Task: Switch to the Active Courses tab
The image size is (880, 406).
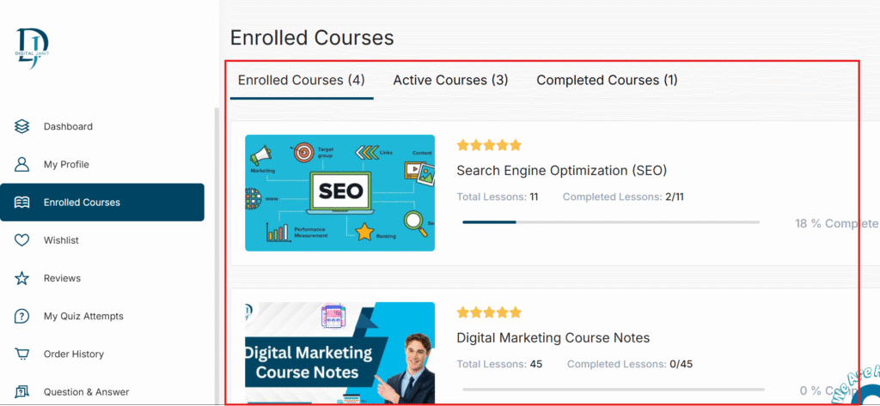Action: [450, 81]
